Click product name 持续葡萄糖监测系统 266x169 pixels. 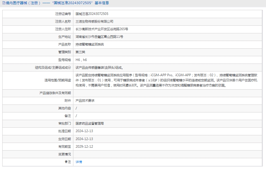(89, 44)
